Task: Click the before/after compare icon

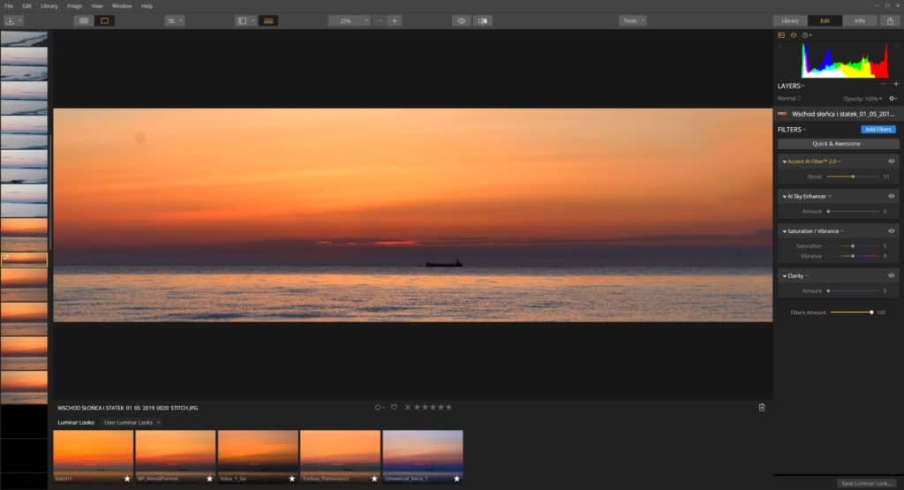Action: click(x=483, y=21)
